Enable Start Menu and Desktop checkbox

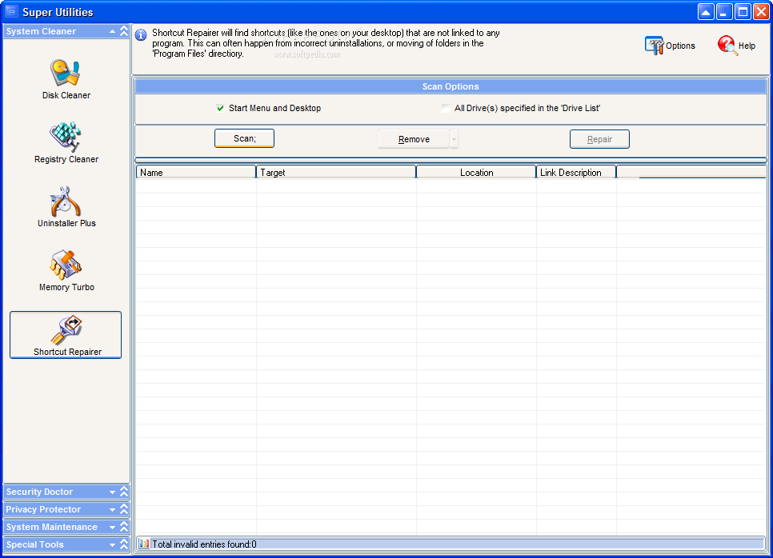click(220, 108)
